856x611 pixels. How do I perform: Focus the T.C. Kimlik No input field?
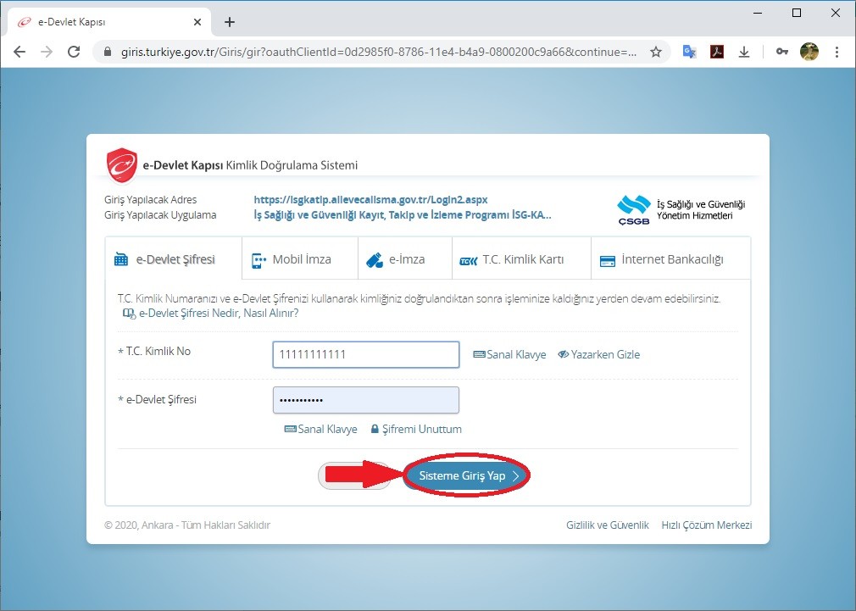(x=366, y=354)
